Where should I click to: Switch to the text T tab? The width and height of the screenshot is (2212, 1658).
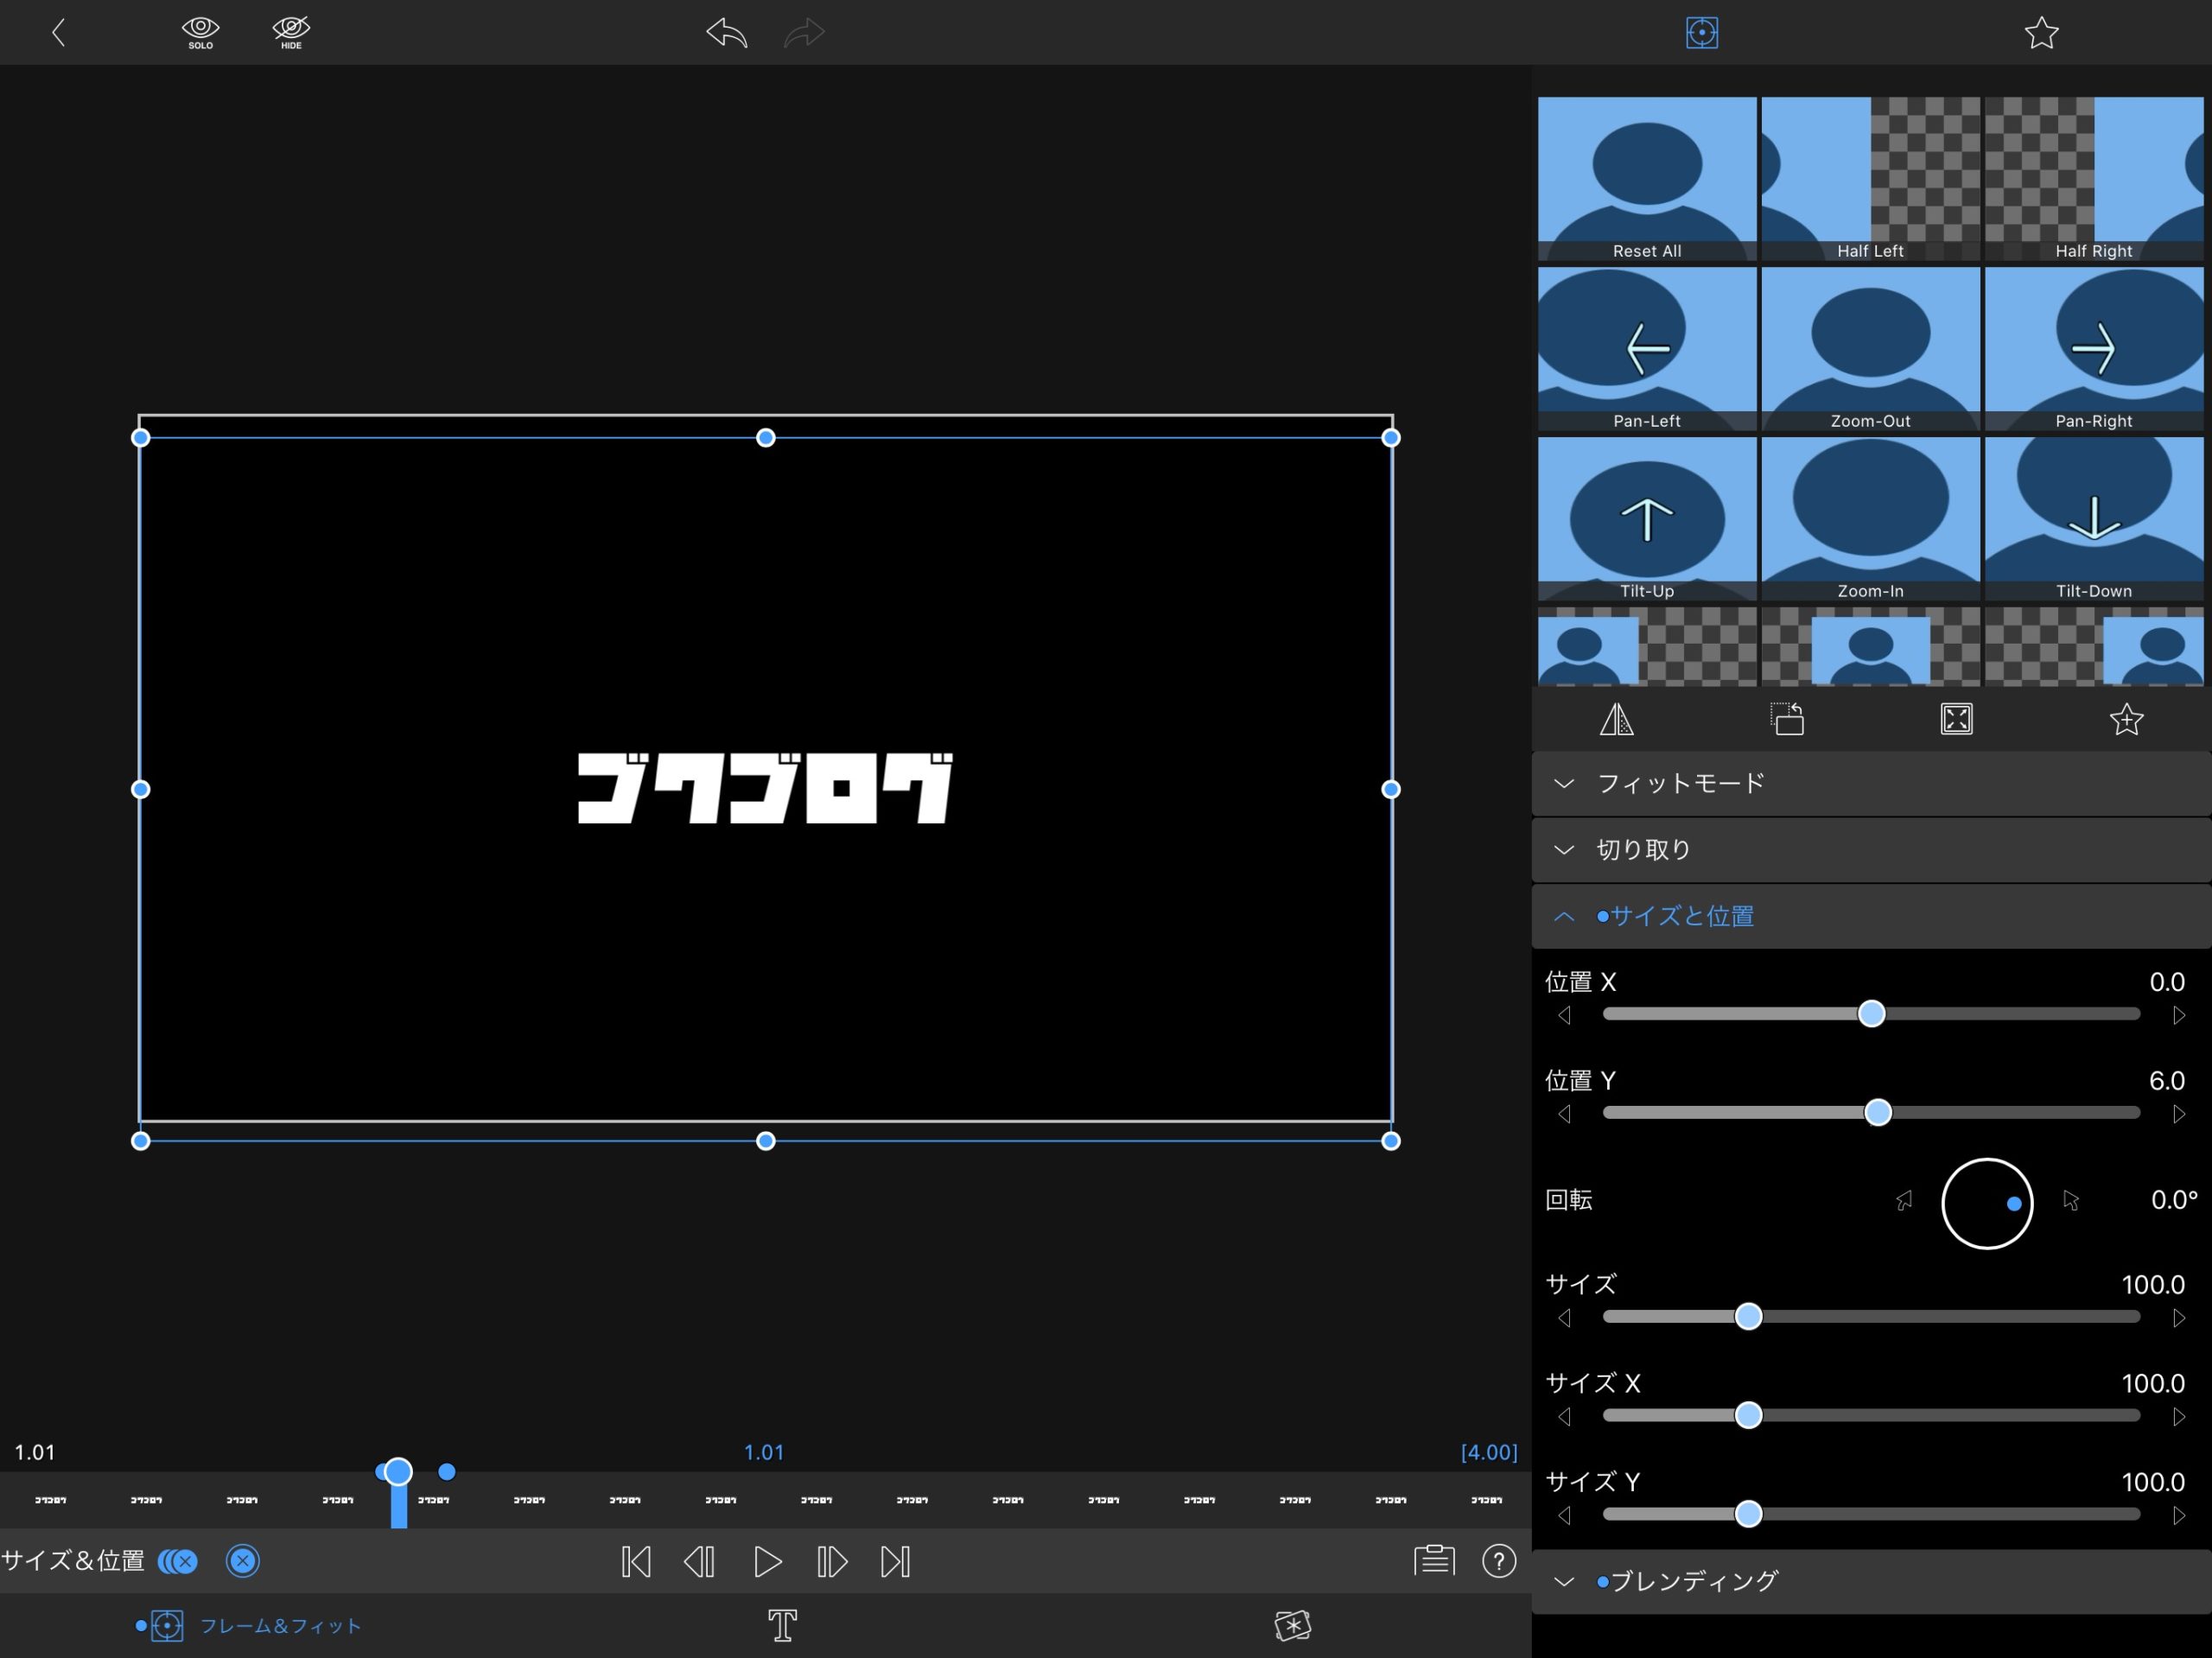pos(782,1625)
